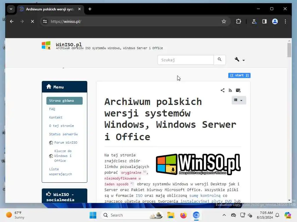Go back to the previous page
This screenshot has height=222, width=297.
coord(12,21)
